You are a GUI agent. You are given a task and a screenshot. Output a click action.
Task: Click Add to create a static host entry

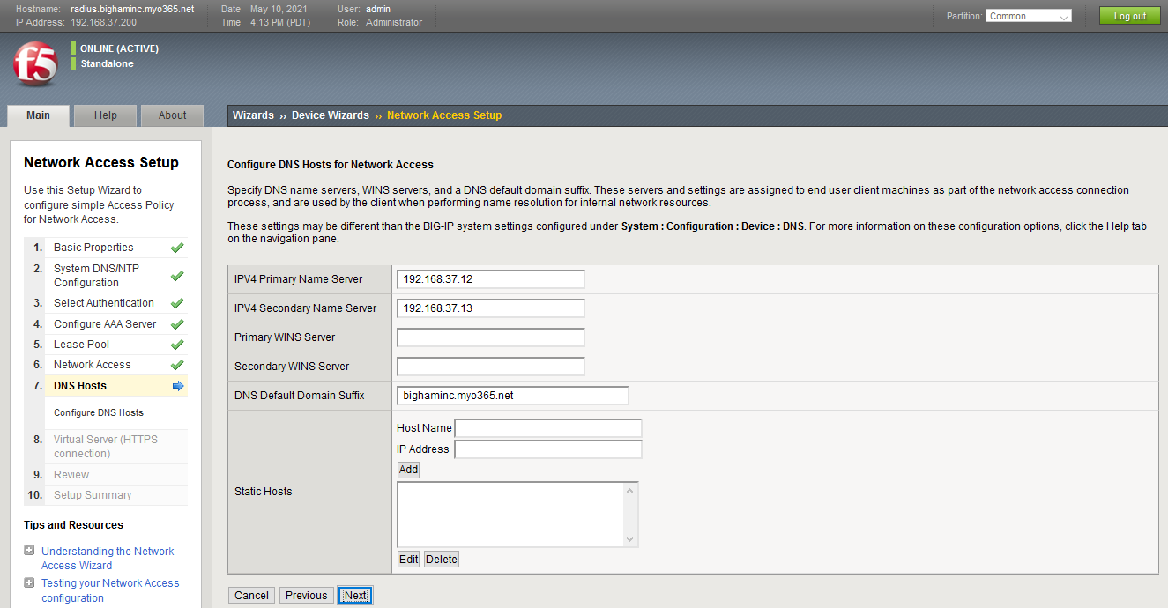point(407,469)
